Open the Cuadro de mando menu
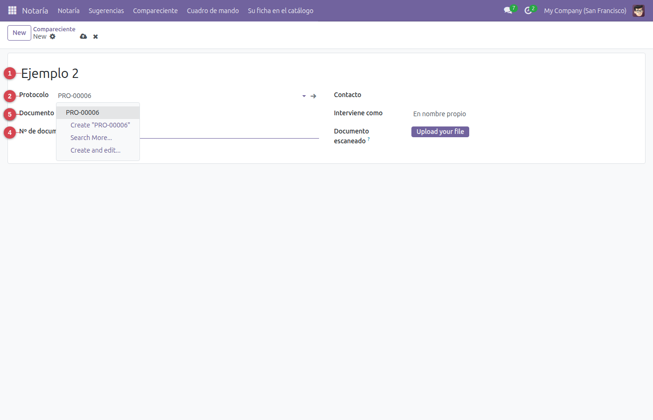The width and height of the screenshot is (653, 420). tap(213, 10)
